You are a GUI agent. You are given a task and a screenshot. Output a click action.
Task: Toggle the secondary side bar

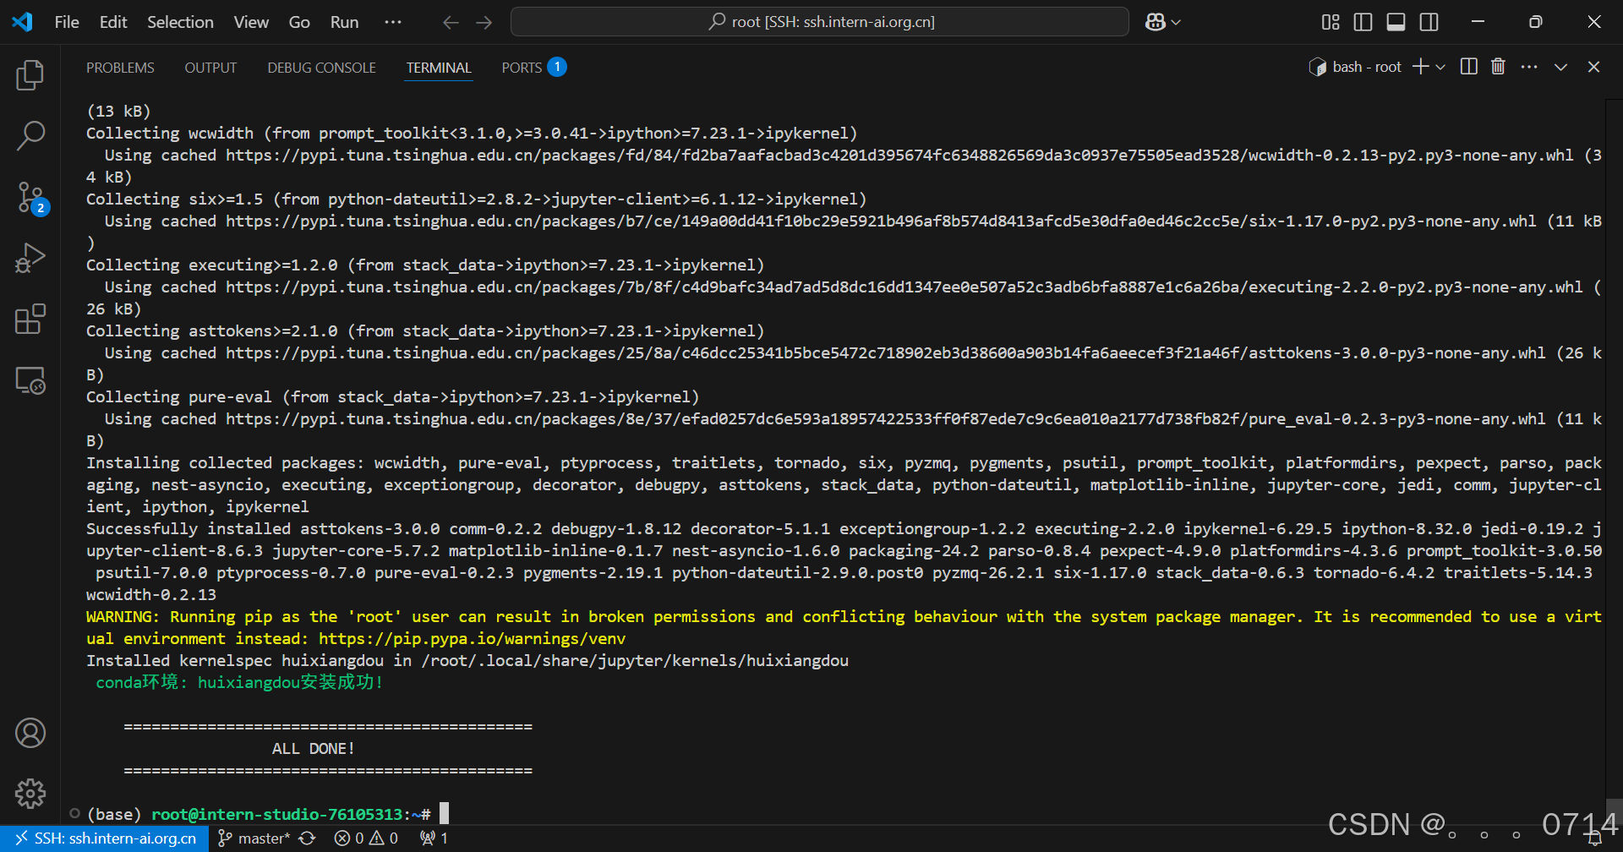pos(1429,22)
